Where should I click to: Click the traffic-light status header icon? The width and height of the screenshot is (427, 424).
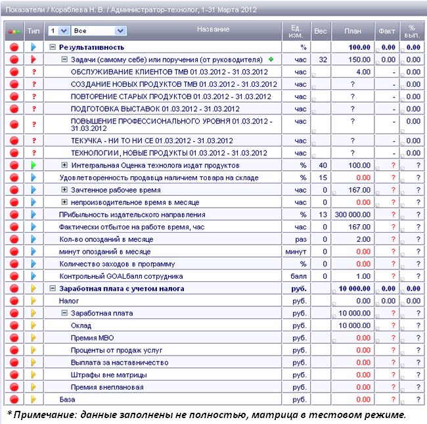14,32
